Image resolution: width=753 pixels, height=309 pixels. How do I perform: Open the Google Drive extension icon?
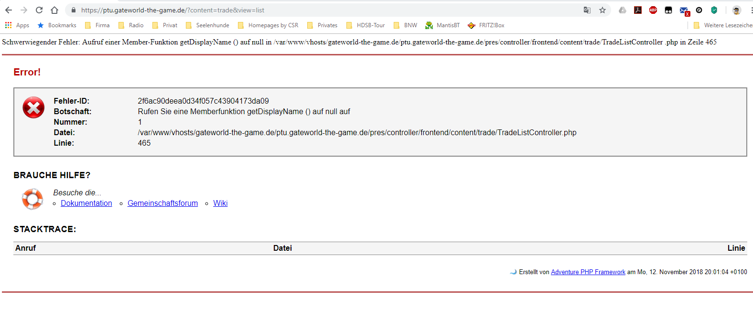pos(623,10)
